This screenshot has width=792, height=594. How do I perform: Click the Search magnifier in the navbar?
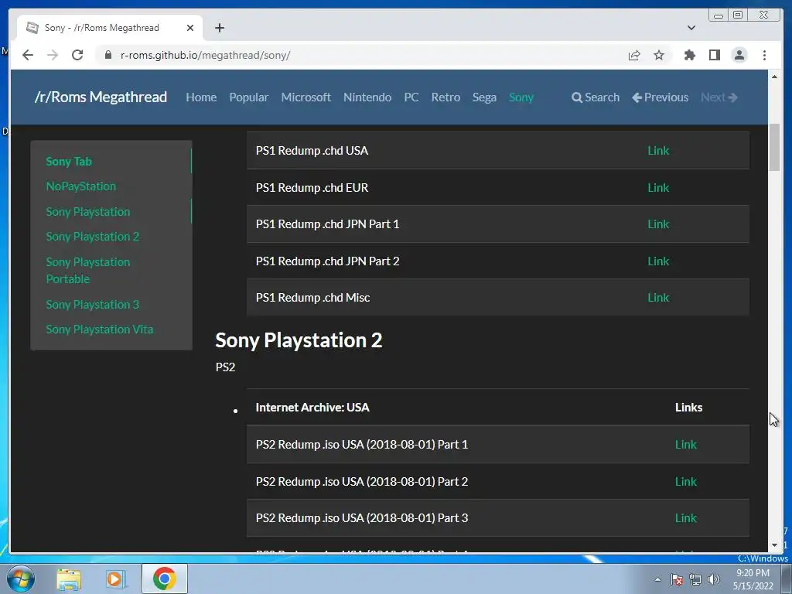(596, 97)
